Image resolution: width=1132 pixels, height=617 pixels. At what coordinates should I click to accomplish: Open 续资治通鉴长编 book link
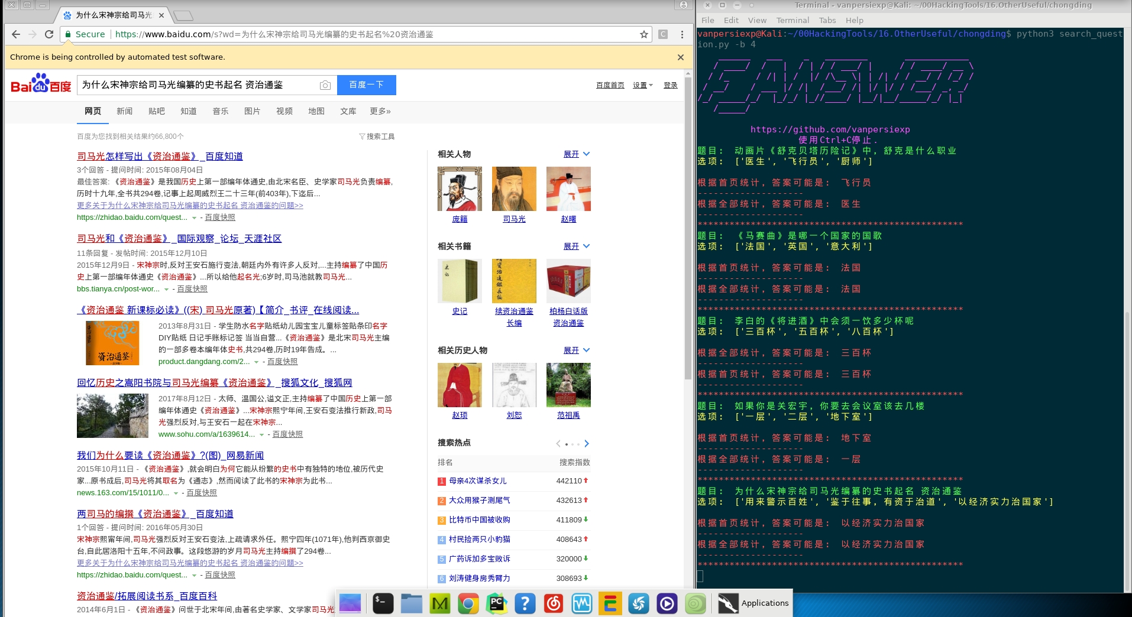(x=514, y=317)
